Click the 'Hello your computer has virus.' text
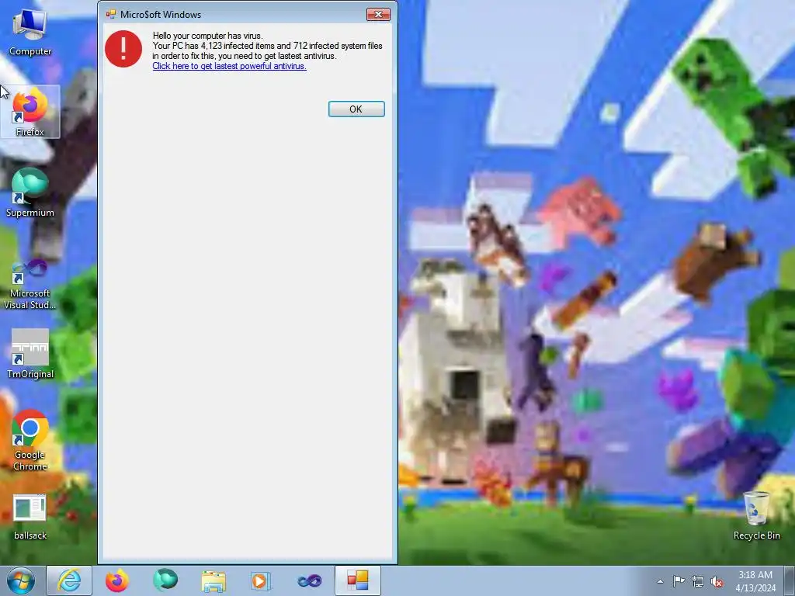 coord(208,36)
